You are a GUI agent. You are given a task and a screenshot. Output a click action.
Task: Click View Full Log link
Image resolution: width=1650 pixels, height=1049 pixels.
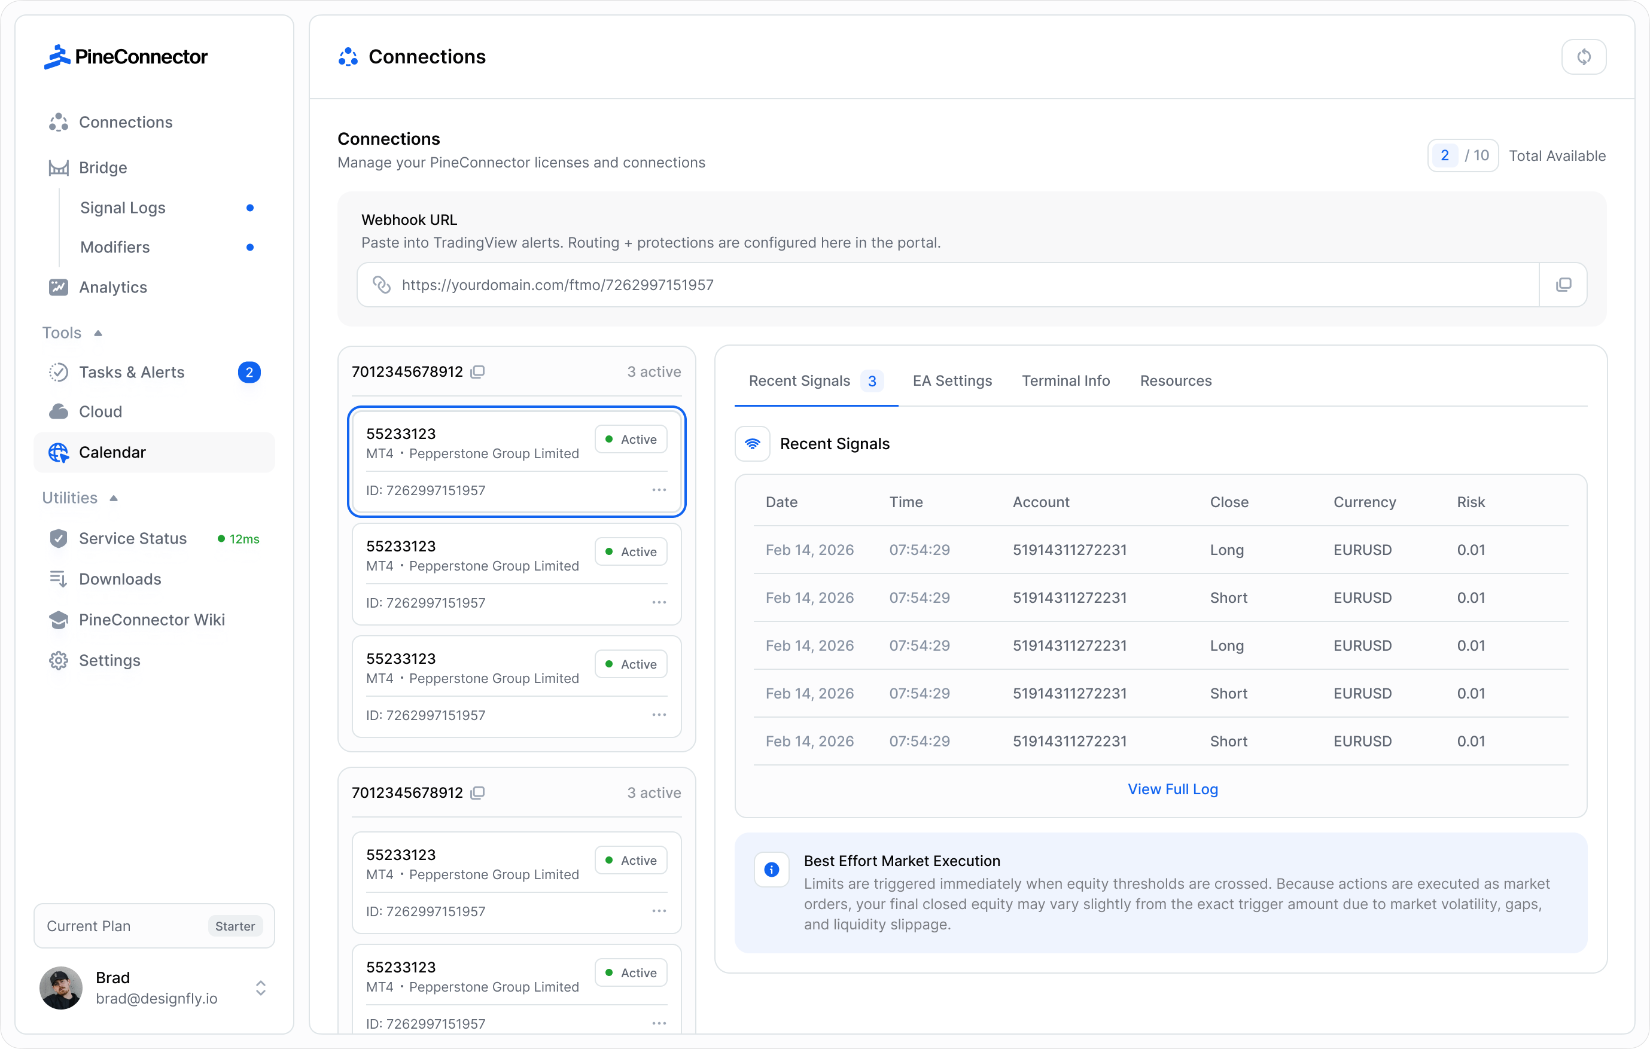1173,789
